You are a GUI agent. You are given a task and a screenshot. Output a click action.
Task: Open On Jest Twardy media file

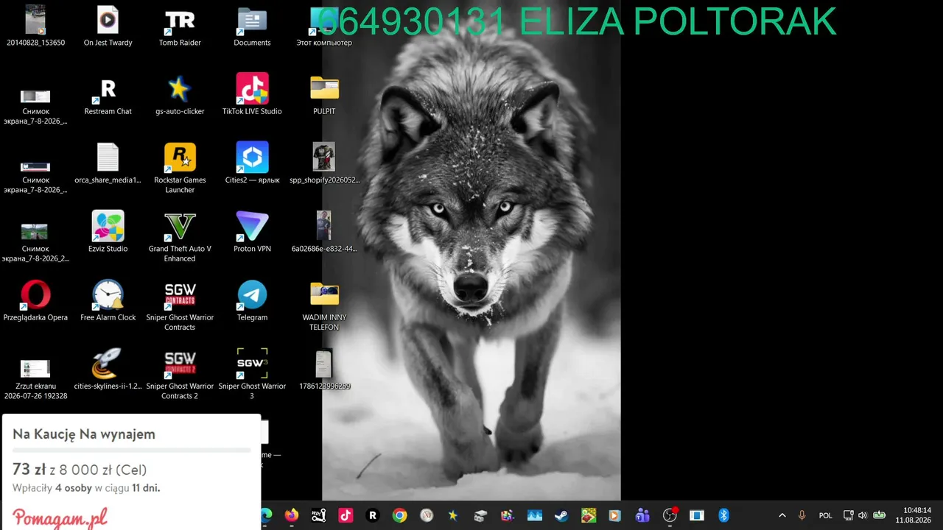108,27
